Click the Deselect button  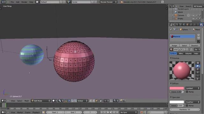(x=195, y=46)
